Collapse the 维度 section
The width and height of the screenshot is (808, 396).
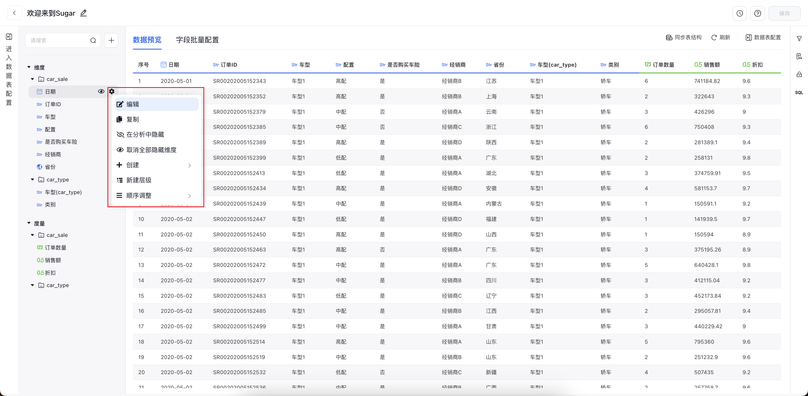click(29, 67)
